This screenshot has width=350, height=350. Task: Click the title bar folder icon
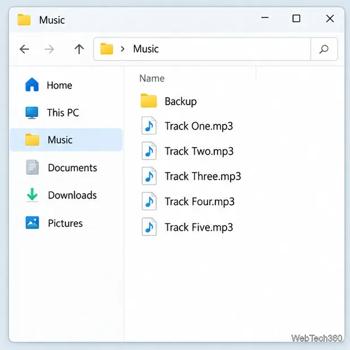(24, 20)
